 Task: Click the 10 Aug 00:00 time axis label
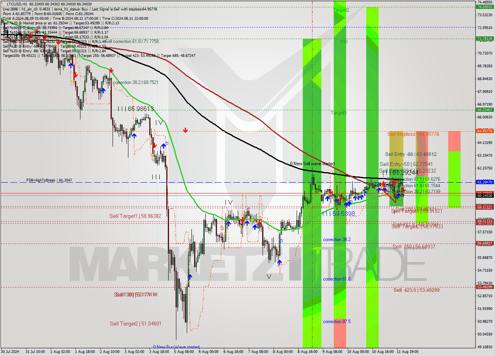point(358,352)
